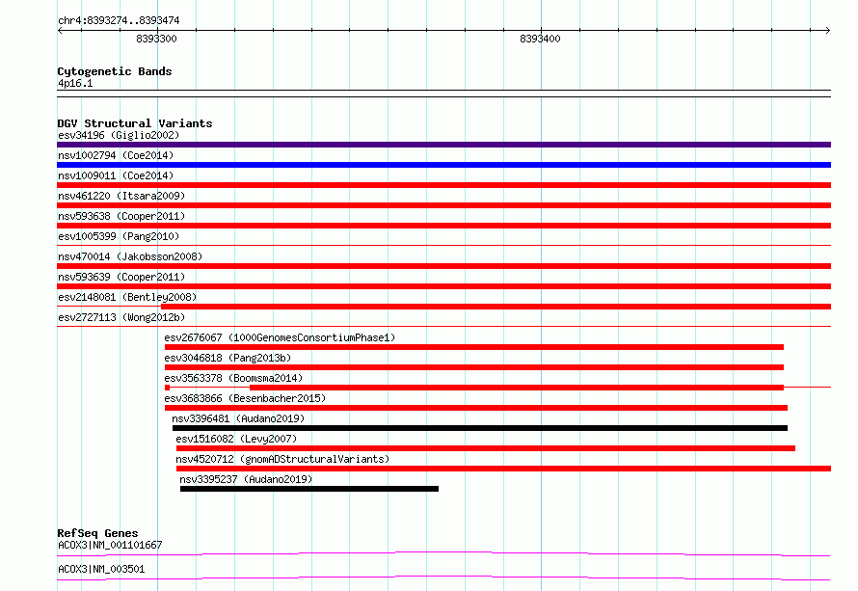
Task: Click the nsv1002794 (Coe2014) blue variant bar
Action: pos(443,165)
